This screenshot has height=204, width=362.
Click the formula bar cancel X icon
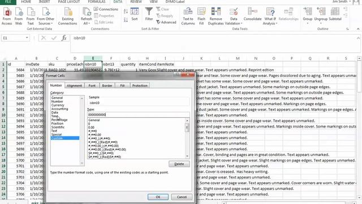click(44, 38)
